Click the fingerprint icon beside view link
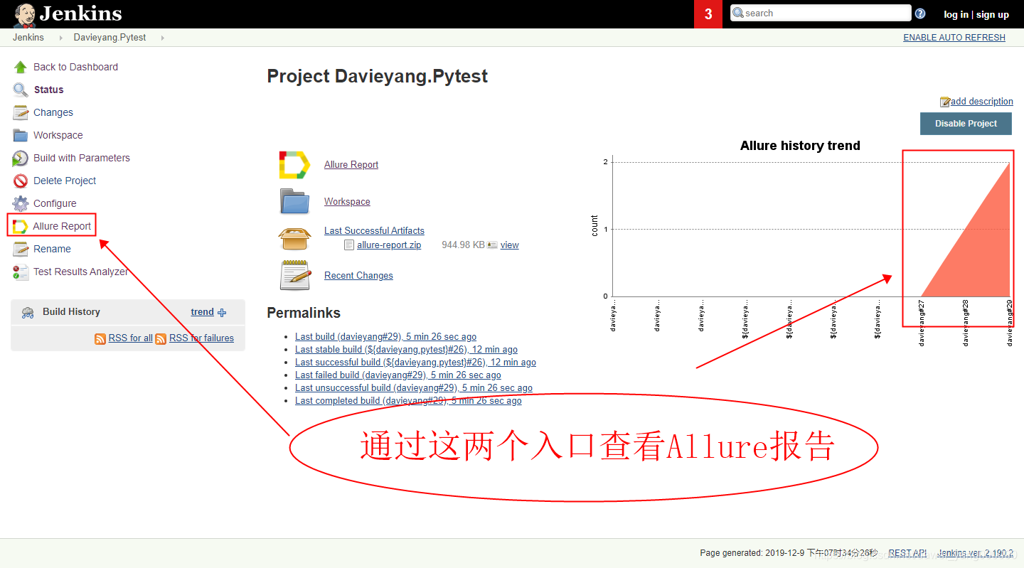Viewport: 1024px width, 568px height. coord(492,245)
